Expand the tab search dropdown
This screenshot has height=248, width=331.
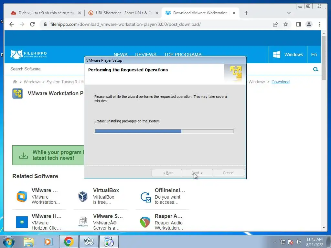coord(289,13)
